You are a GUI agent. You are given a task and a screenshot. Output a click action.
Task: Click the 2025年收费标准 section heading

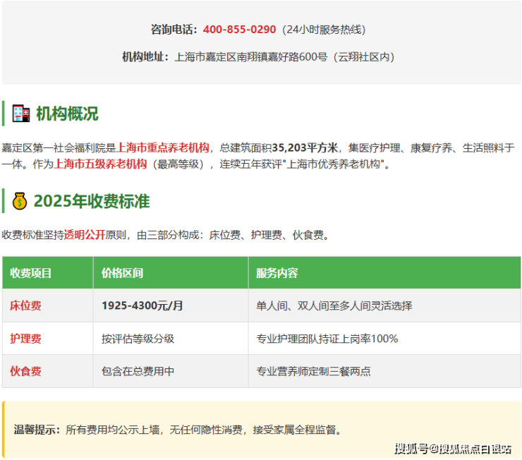pyautogui.click(x=92, y=201)
